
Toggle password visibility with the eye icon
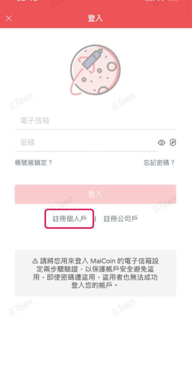click(x=162, y=143)
